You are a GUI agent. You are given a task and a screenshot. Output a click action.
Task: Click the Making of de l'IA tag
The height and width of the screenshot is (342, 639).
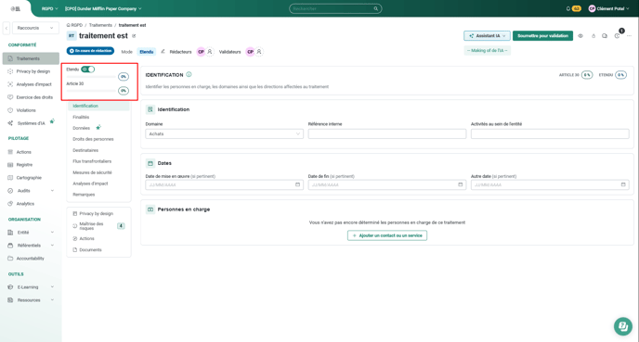(x=487, y=50)
